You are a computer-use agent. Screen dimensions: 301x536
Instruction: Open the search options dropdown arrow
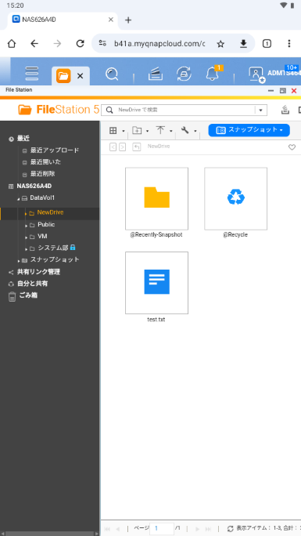pyautogui.click(x=261, y=110)
